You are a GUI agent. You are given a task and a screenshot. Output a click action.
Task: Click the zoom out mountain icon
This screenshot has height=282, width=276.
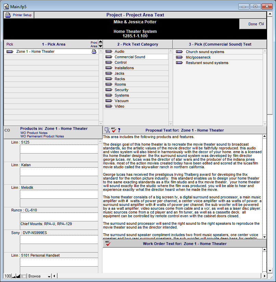click(x=14, y=276)
